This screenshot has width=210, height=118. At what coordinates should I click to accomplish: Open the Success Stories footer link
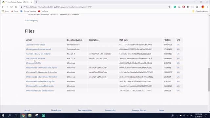click(139, 110)
